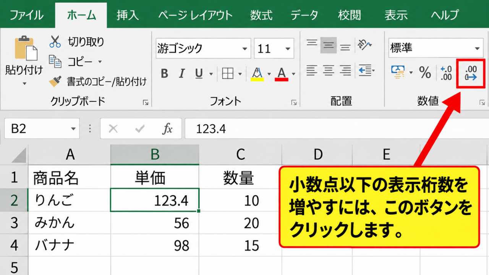Click the Paste clipboard icon
This screenshot has width=489, height=275.
(26, 49)
